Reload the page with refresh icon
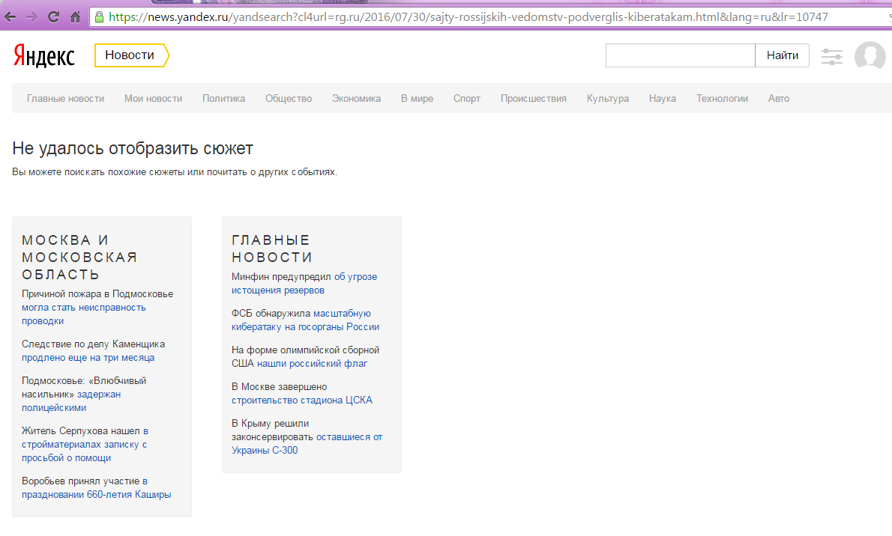 pos(53,16)
